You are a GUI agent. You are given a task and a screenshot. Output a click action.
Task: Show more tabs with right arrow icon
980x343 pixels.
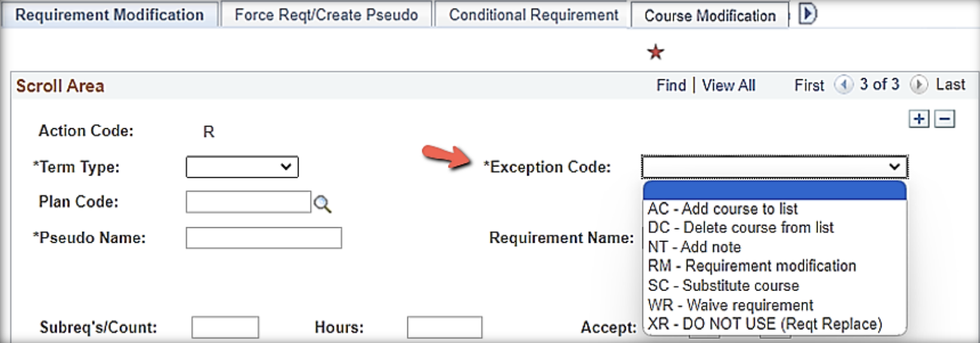point(807,14)
